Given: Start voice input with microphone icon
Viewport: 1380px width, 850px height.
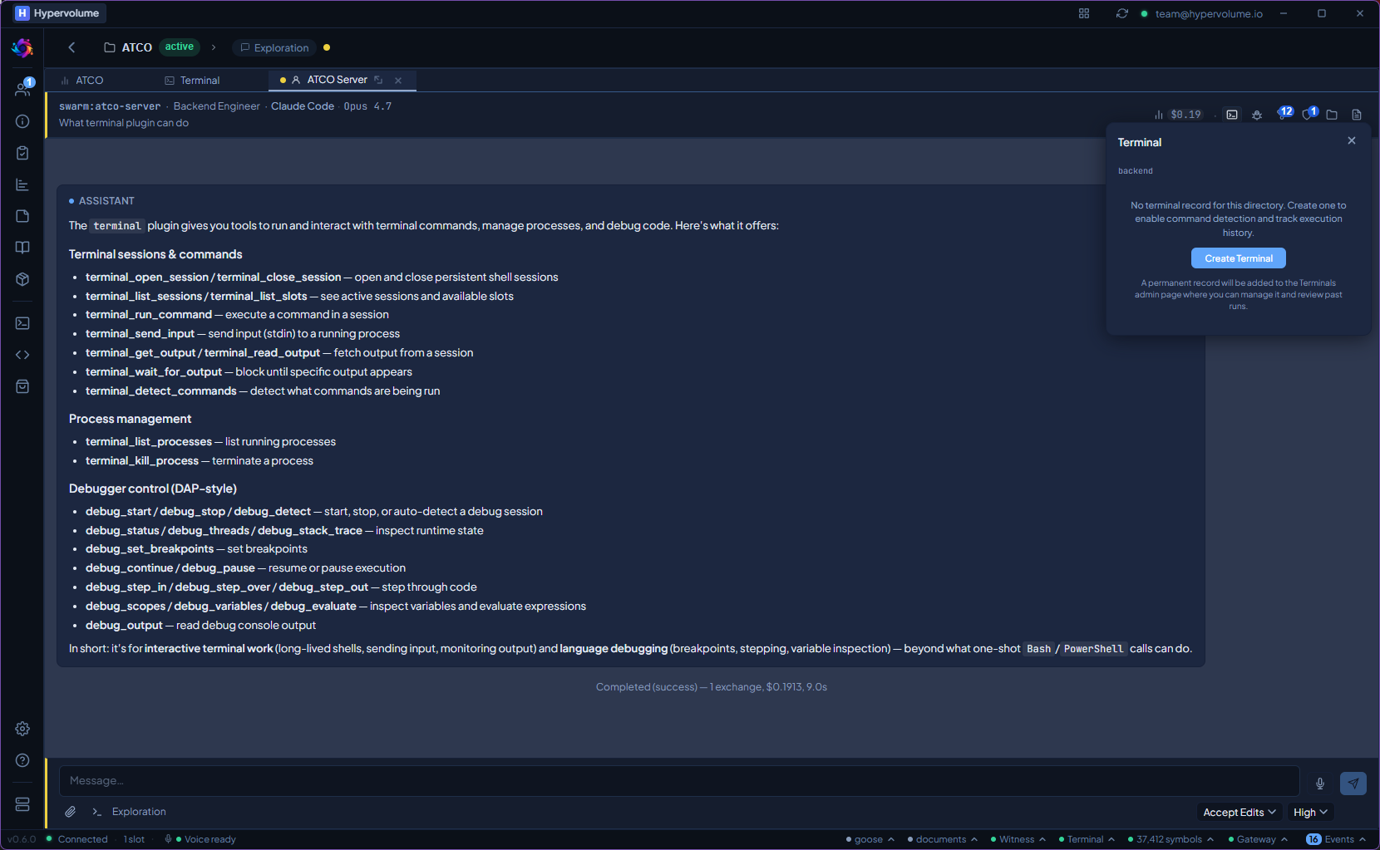Looking at the screenshot, I should [1320, 784].
